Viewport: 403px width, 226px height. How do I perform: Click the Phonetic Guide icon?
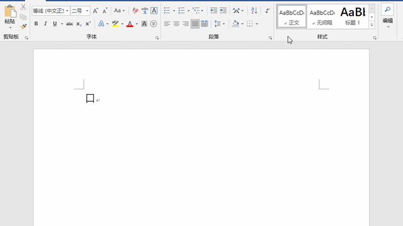click(x=145, y=11)
